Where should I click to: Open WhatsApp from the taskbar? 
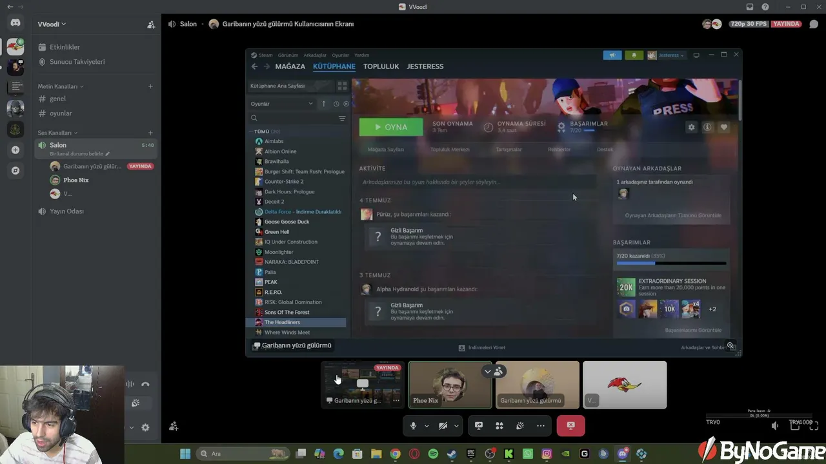[x=528, y=454]
